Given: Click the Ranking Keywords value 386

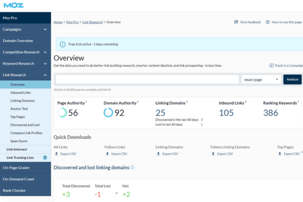Looking at the screenshot, I should click(271, 113).
